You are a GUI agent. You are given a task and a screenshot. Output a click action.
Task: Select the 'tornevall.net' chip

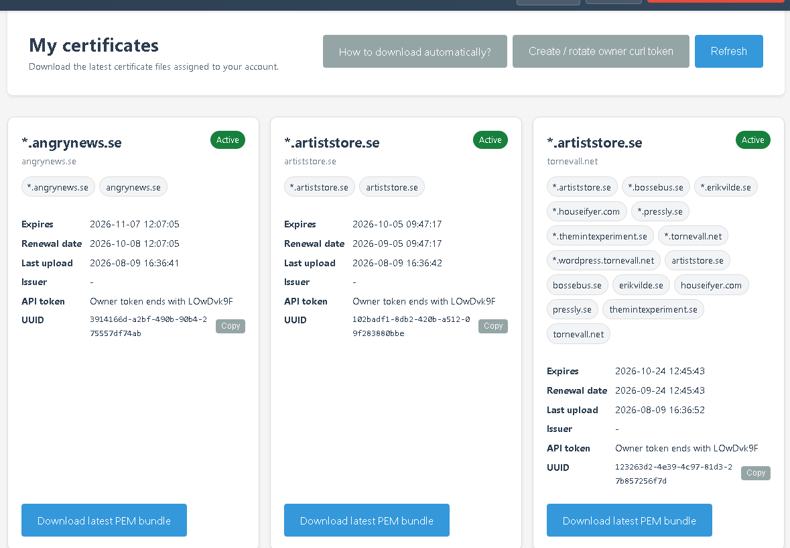point(578,334)
